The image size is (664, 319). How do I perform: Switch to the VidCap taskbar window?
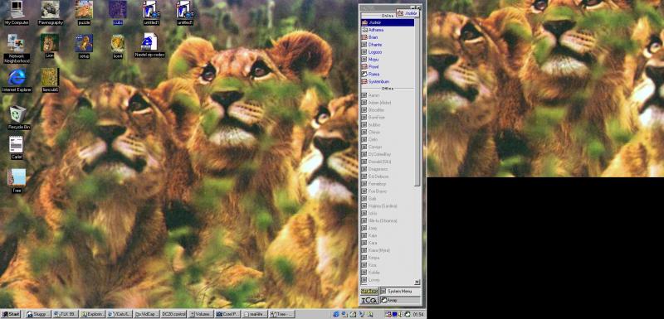pos(147,314)
